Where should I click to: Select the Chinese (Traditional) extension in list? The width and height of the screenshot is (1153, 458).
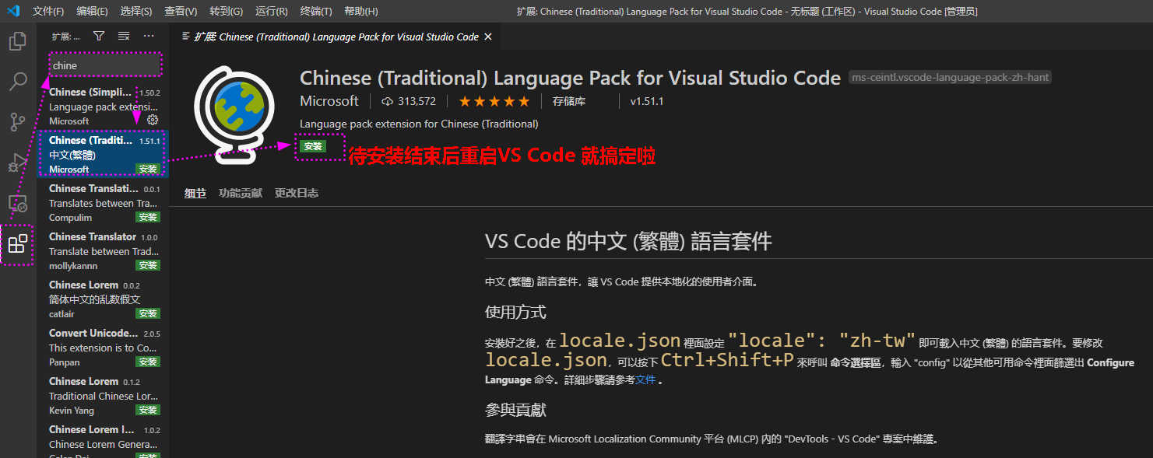tap(103, 154)
